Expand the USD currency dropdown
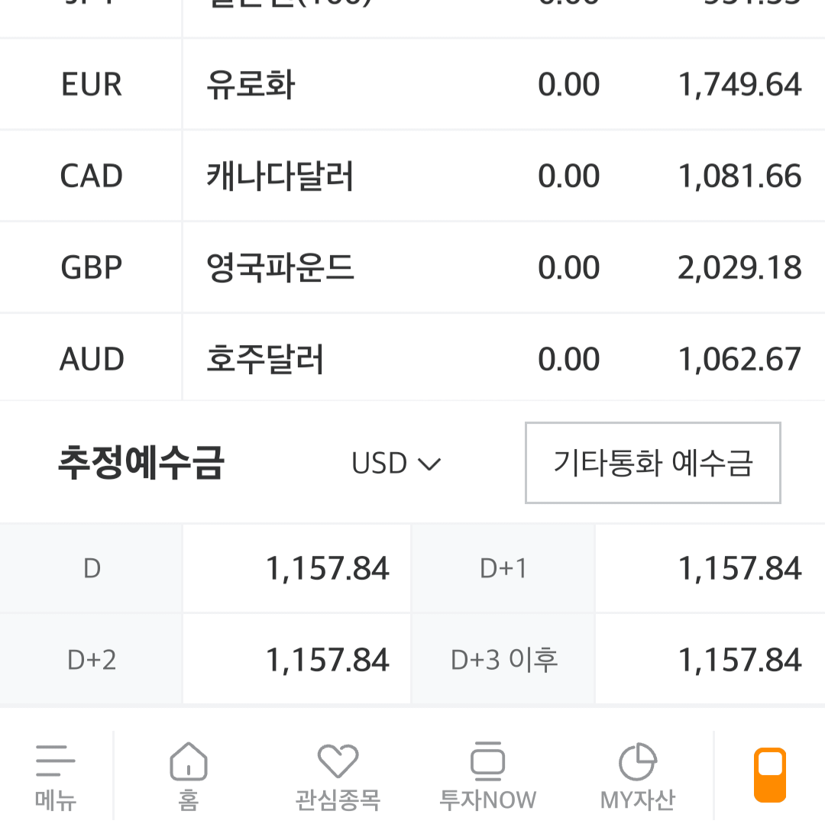This screenshot has height=837, width=825. coord(396,463)
